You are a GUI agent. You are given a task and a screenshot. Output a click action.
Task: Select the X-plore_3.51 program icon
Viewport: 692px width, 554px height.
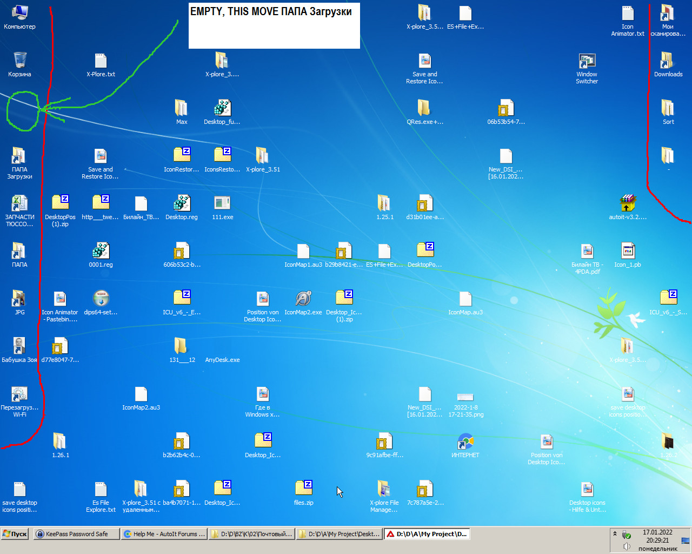pos(263,156)
